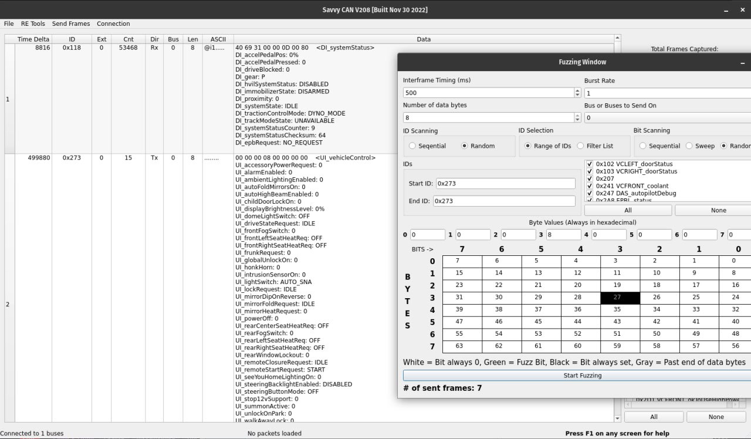
Task: Increment the Interframe Timing spinbox value
Action: [x=577, y=90]
